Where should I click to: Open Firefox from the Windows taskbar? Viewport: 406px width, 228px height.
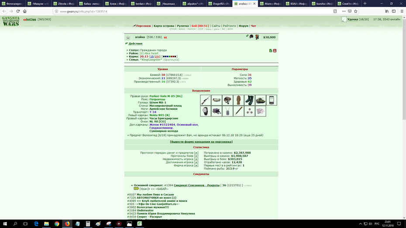[67, 224]
